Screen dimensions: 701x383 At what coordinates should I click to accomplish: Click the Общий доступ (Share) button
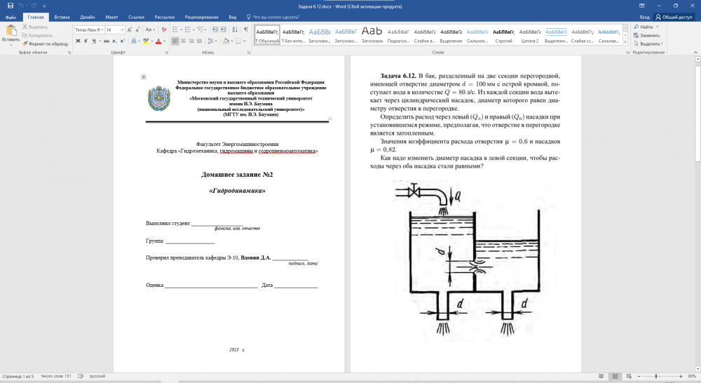(x=674, y=17)
